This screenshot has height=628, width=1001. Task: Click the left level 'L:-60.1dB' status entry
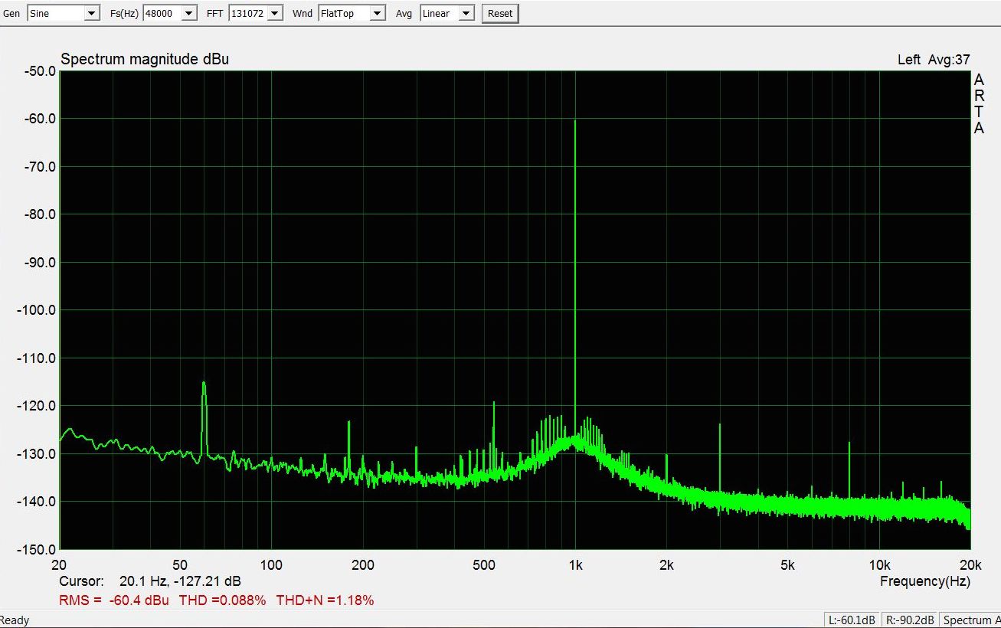pyautogui.click(x=852, y=620)
